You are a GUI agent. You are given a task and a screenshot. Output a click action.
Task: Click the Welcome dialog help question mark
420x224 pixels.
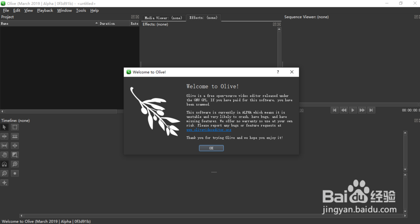278,72
